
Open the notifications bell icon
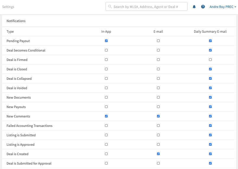(194, 7)
